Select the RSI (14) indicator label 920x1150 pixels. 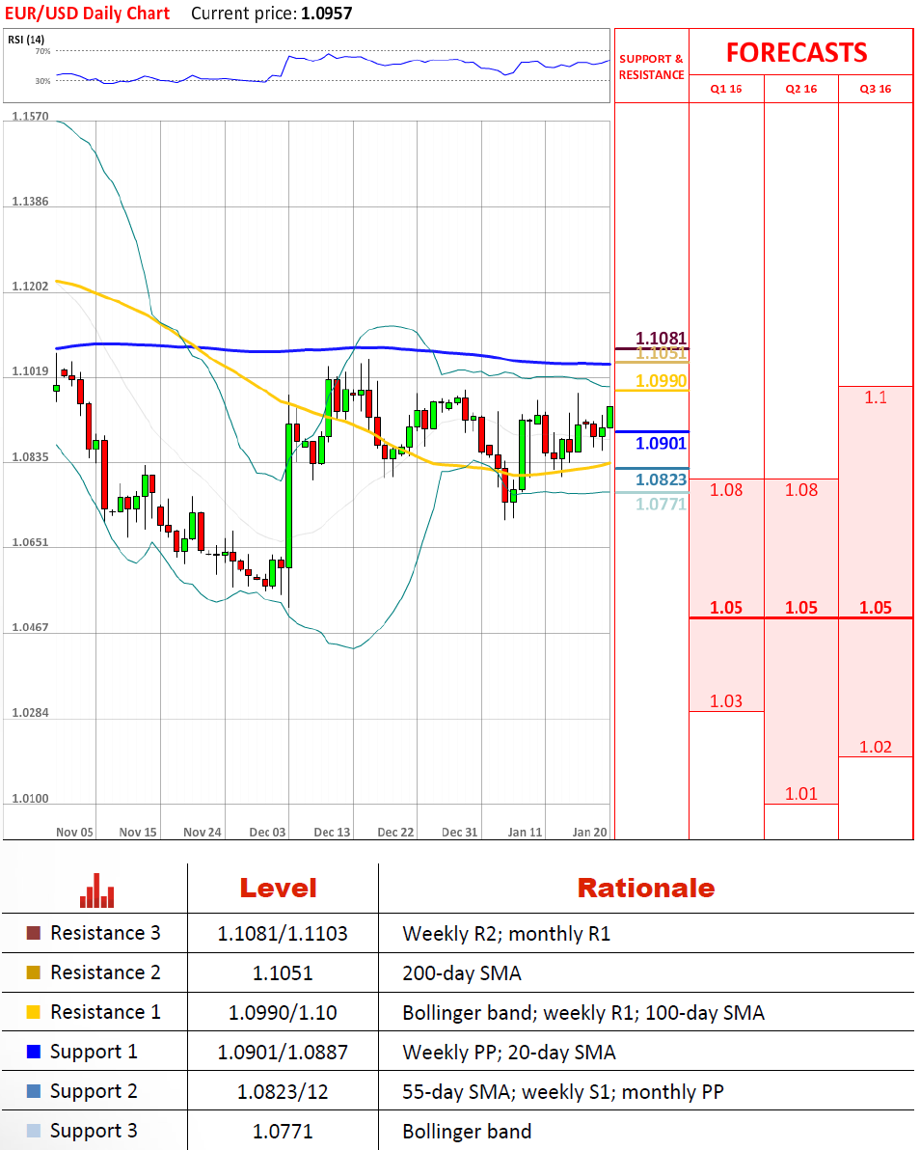pos(26,39)
